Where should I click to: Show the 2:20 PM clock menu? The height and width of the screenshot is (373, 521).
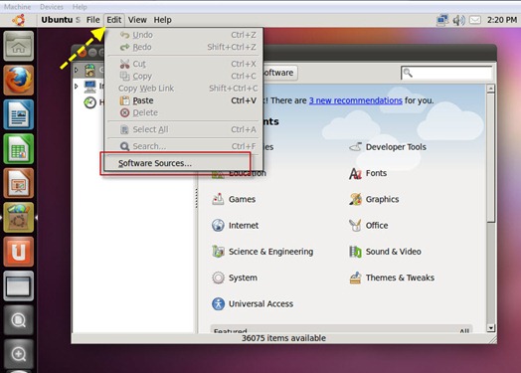[x=502, y=20]
